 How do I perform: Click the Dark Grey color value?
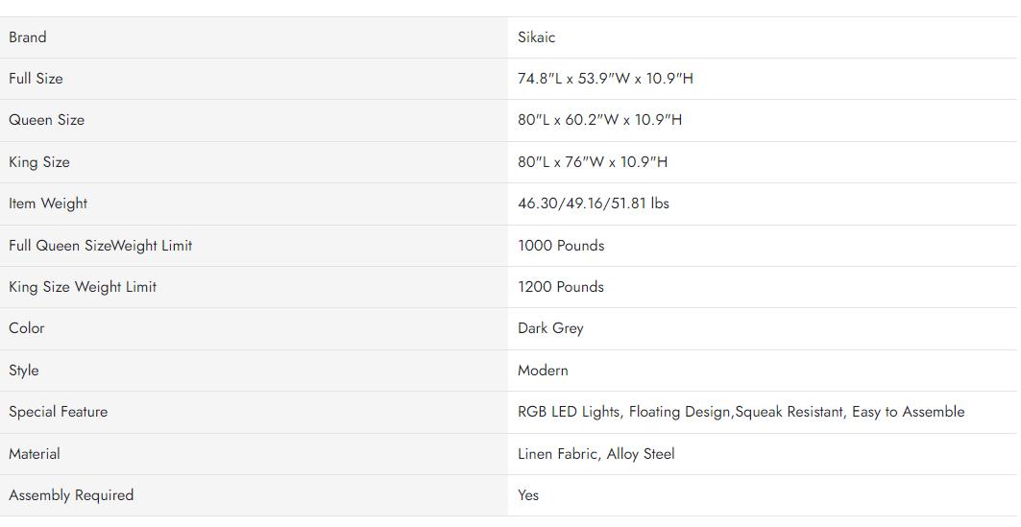(x=550, y=328)
